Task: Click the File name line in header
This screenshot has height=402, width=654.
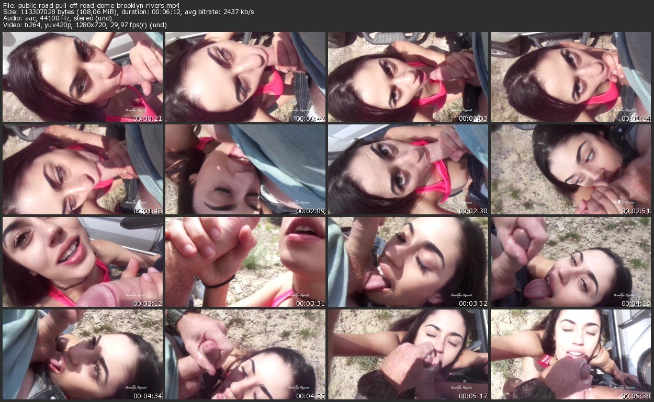Action: click(91, 5)
